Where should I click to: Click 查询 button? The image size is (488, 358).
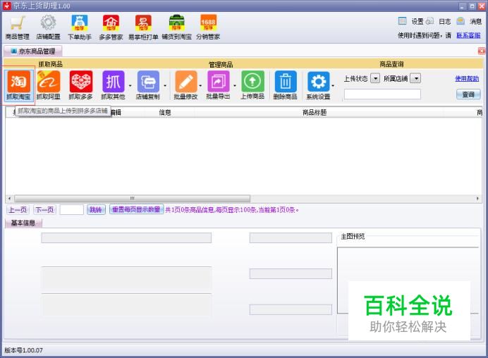468,94
